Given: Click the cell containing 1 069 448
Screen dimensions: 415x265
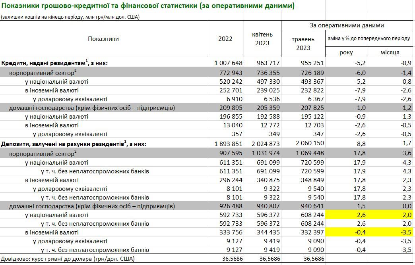Looking at the screenshot, I should [308, 153].
